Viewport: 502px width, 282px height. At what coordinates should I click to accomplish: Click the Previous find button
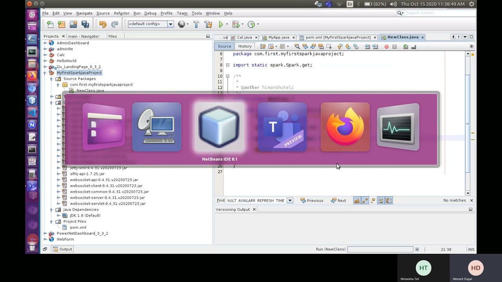[x=312, y=201]
